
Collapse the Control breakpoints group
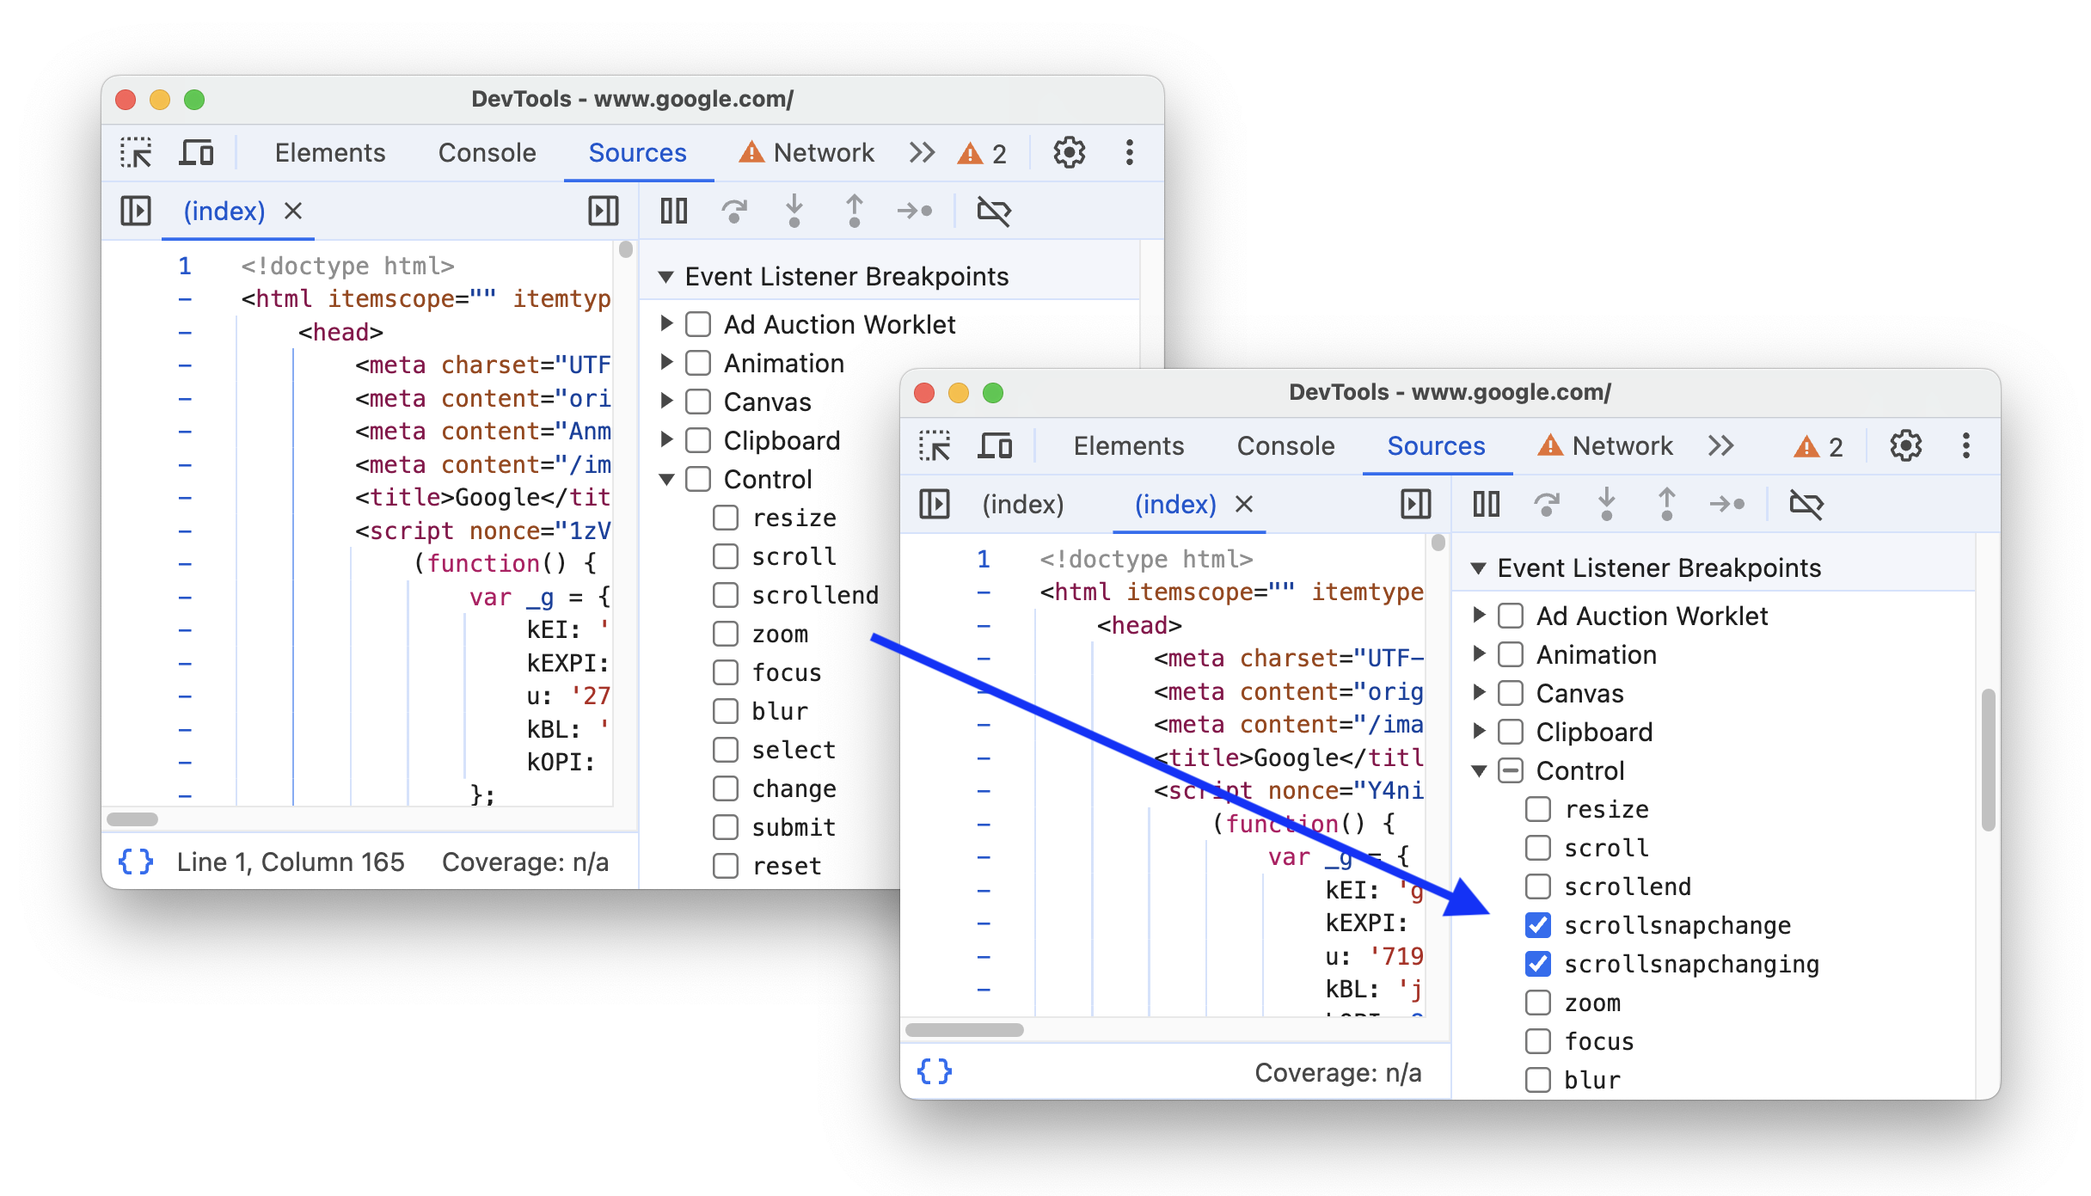[x=1482, y=771]
